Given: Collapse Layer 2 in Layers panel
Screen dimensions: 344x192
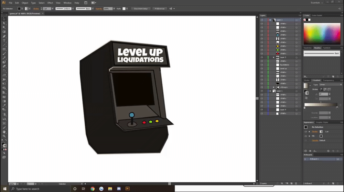Looking at the screenshot, I should 270,20.
